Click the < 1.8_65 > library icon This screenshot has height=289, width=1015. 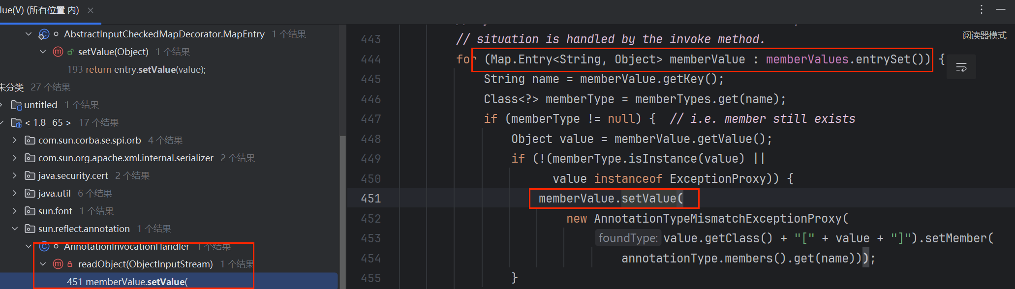tap(16, 123)
